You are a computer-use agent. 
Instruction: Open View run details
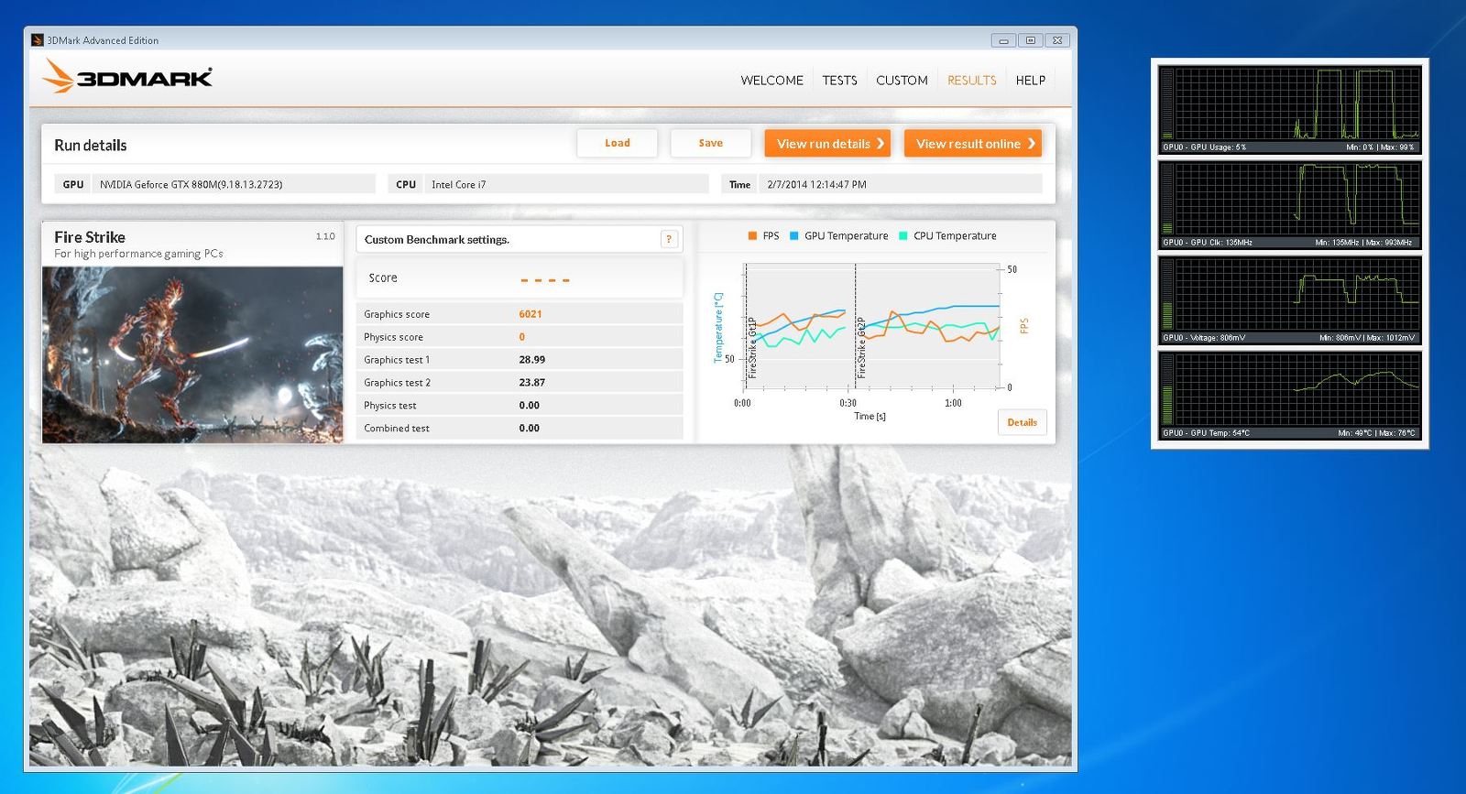coord(827,143)
